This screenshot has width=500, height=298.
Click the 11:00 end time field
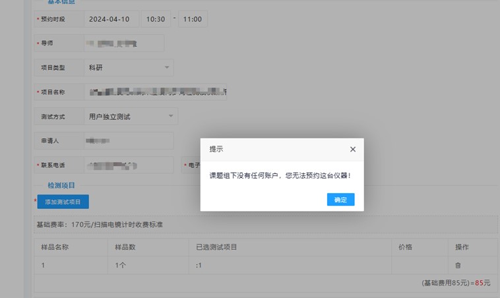[x=193, y=19]
